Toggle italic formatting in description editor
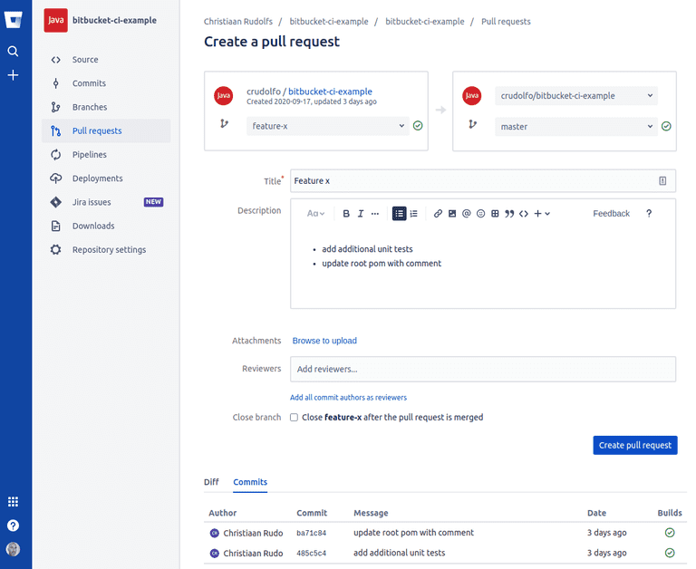Image resolution: width=696 pixels, height=569 pixels. [361, 214]
